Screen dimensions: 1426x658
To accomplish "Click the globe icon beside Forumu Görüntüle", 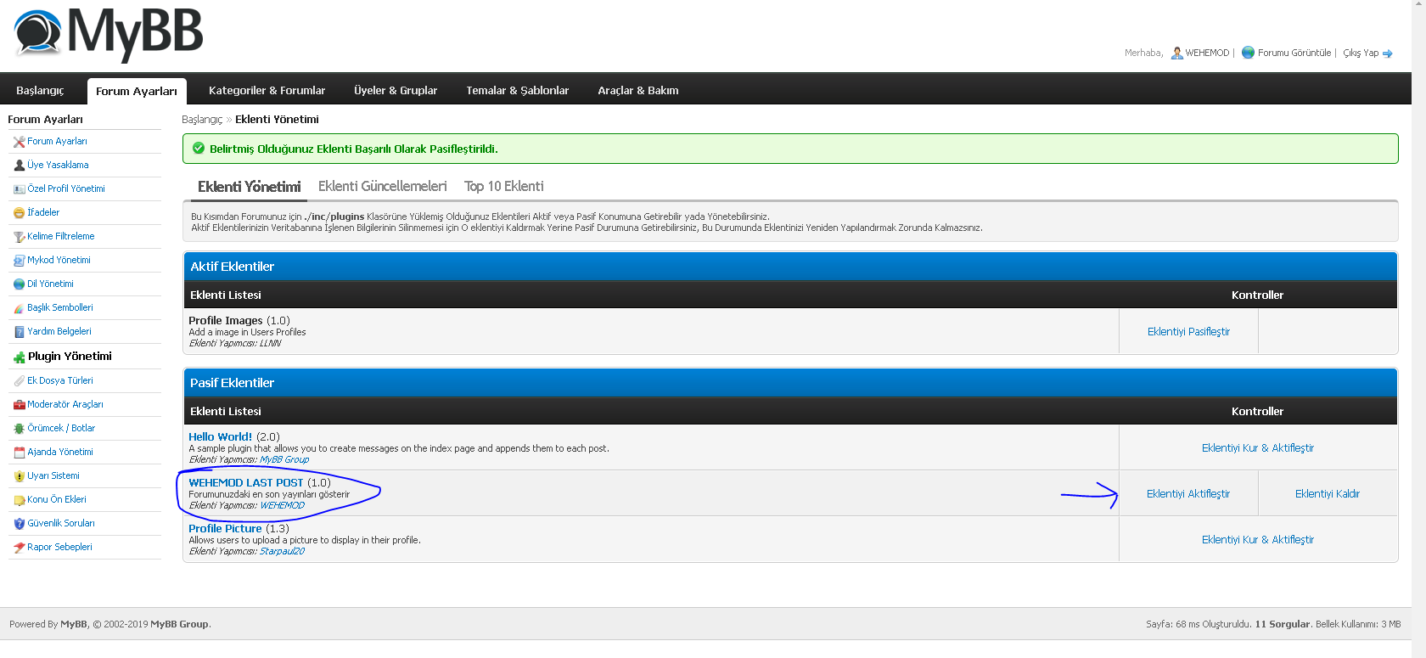I will click(x=1248, y=53).
